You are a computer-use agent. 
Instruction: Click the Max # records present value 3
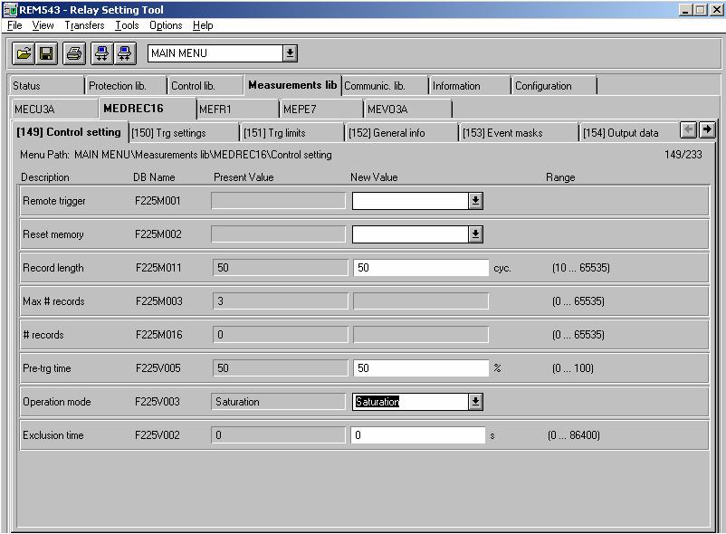coord(280,301)
